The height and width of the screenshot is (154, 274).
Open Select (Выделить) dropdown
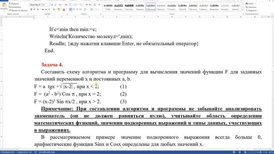coord(251,10)
